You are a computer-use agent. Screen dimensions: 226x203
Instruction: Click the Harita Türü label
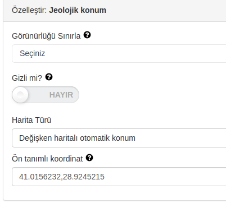(x=31, y=120)
